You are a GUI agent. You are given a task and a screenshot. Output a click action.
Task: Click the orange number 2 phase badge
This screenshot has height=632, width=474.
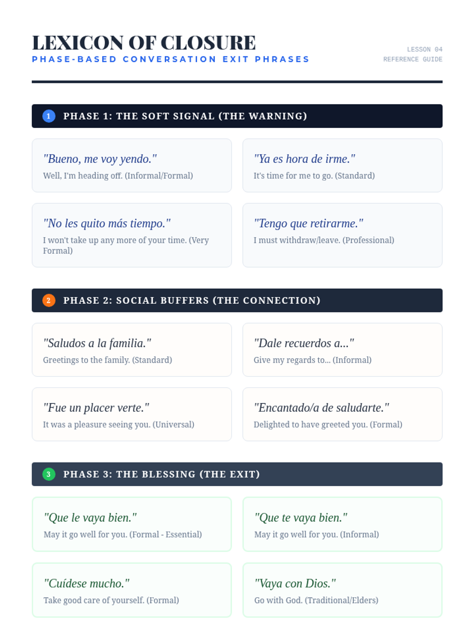49,301
